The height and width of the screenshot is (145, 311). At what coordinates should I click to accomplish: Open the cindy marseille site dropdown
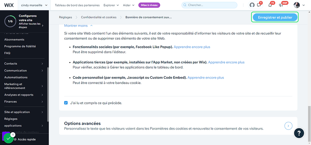tap(34, 5)
